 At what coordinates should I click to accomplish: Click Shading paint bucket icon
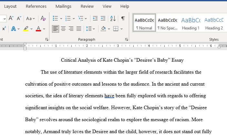[103, 29]
